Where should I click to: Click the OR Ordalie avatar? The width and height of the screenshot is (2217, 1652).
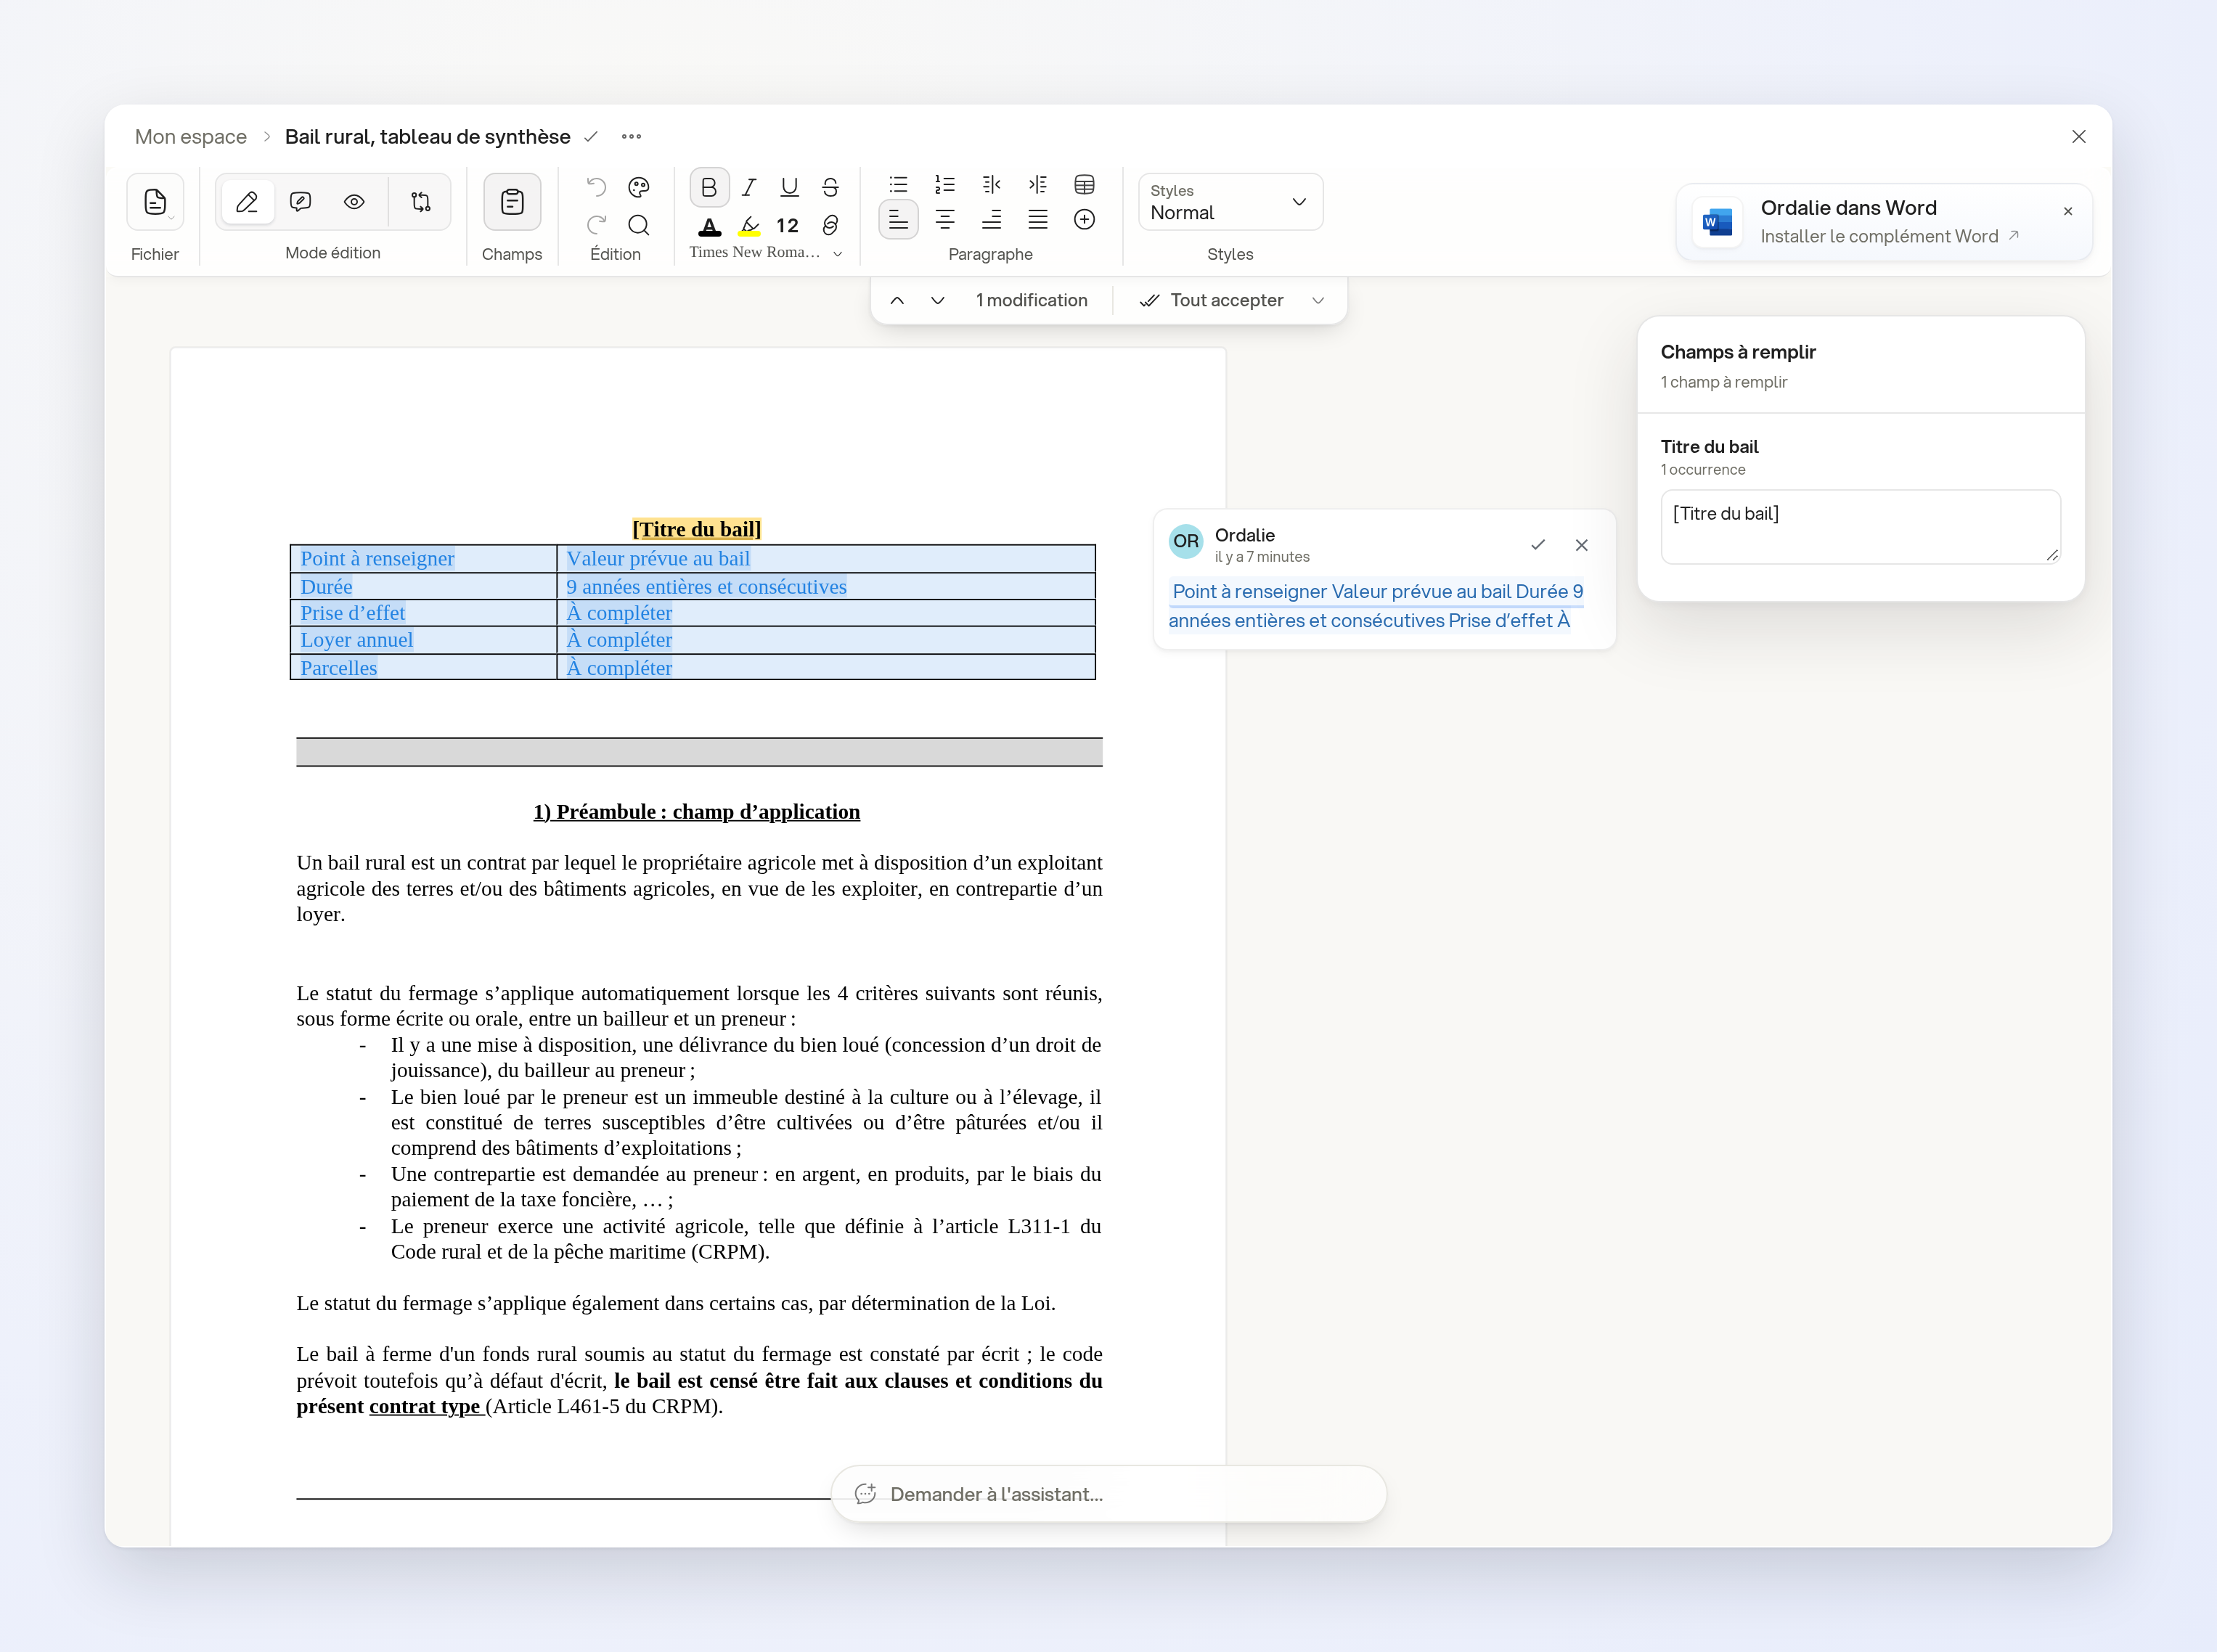point(1186,542)
